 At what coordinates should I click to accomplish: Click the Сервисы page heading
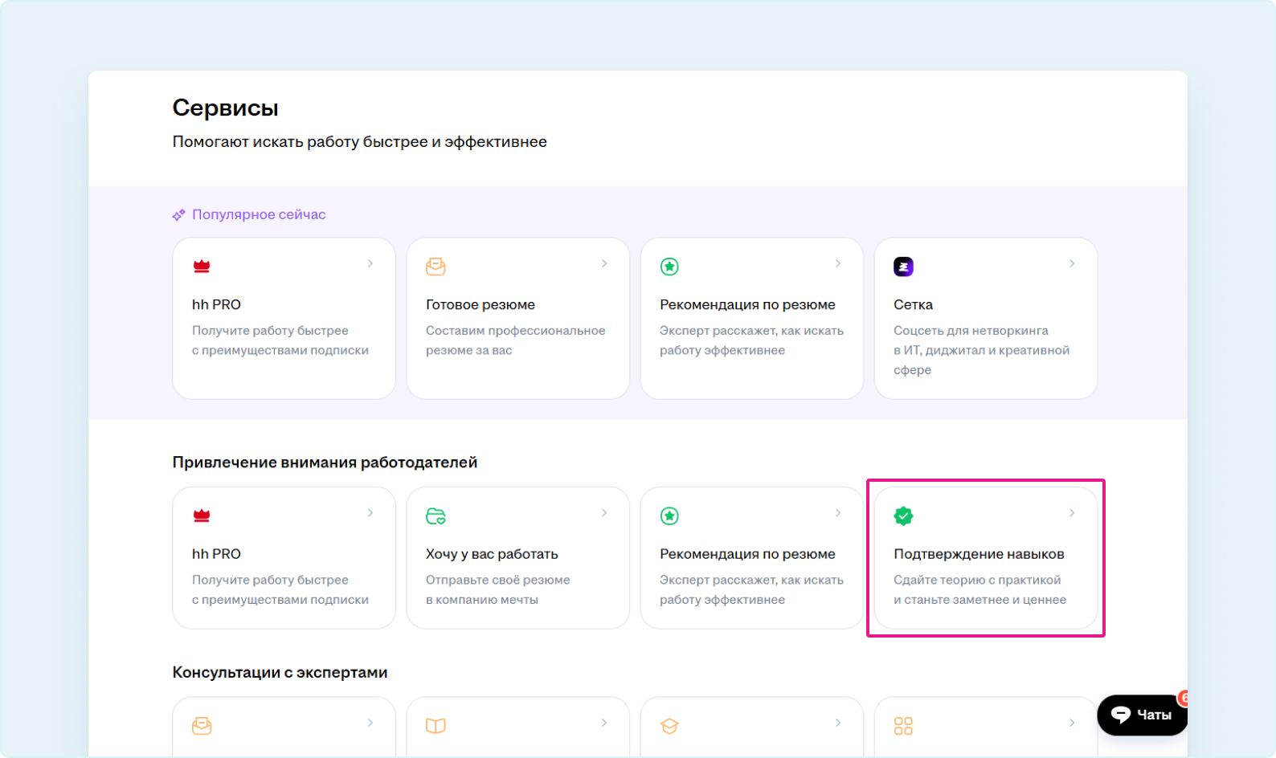tap(226, 108)
